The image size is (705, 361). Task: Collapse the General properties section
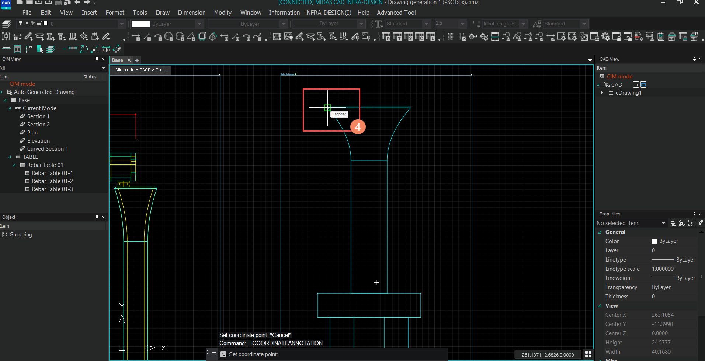tap(600, 232)
